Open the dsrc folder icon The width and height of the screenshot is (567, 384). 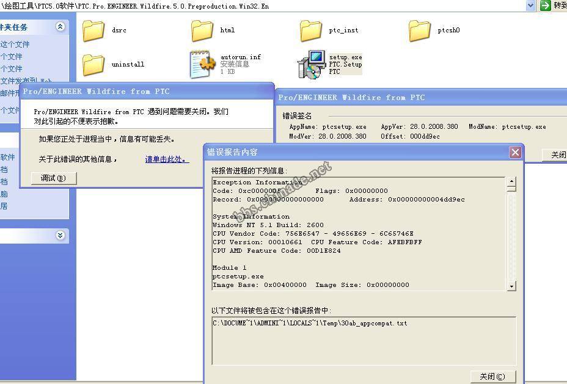93,31
